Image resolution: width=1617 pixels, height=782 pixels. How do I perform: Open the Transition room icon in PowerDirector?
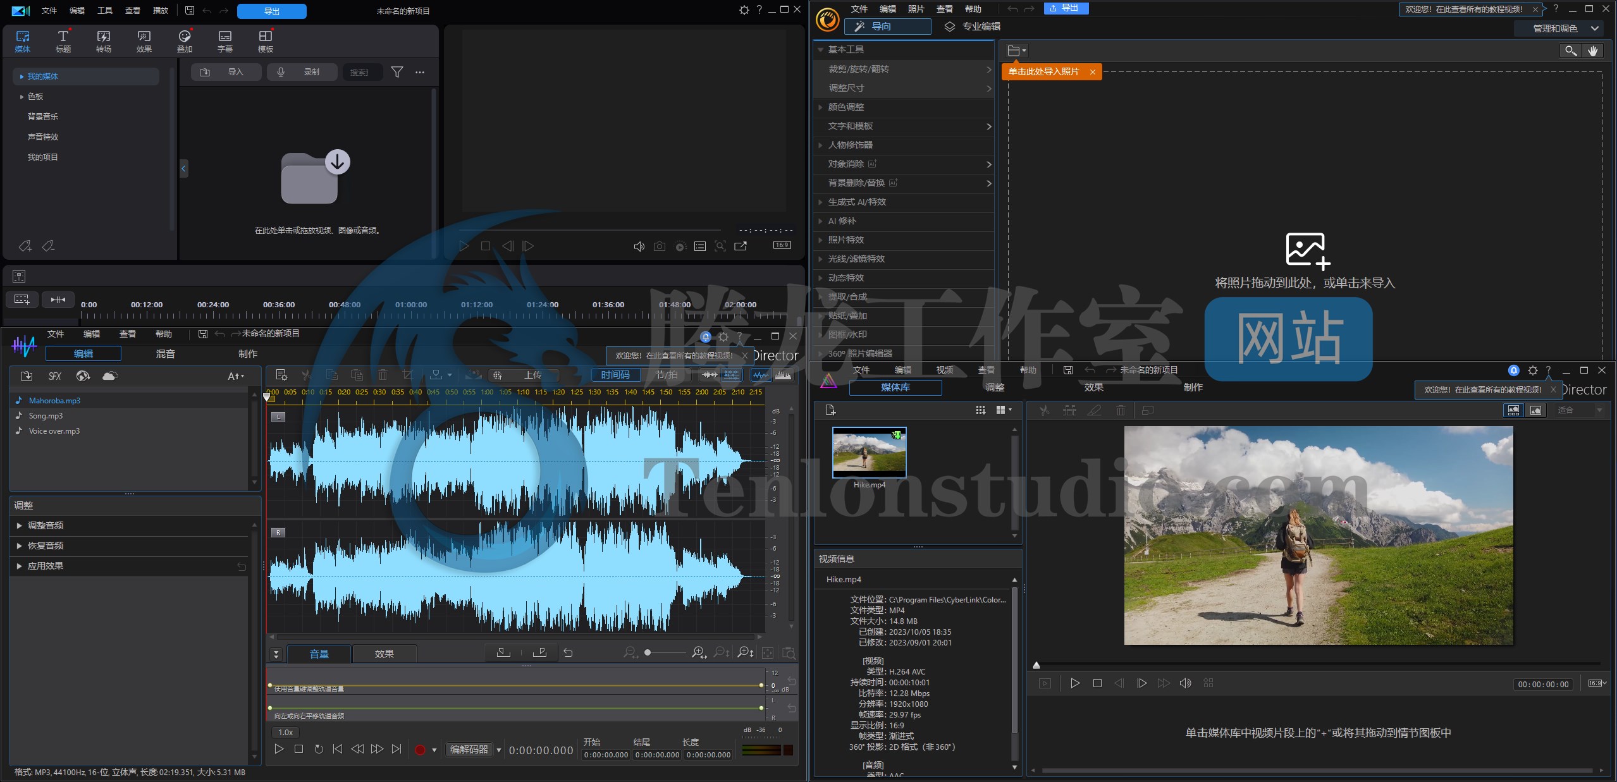pyautogui.click(x=103, y=41)
